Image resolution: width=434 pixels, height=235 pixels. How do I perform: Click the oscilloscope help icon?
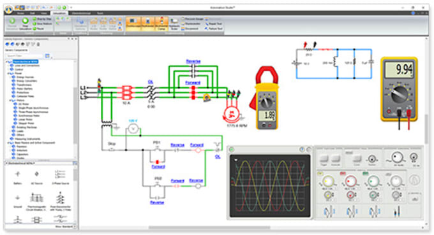tap(302, 150)
